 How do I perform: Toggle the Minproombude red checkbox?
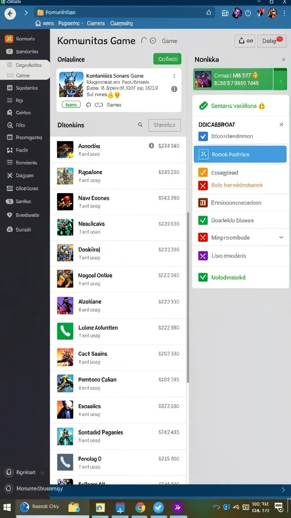pyautogui.click(x=203, y=238)
